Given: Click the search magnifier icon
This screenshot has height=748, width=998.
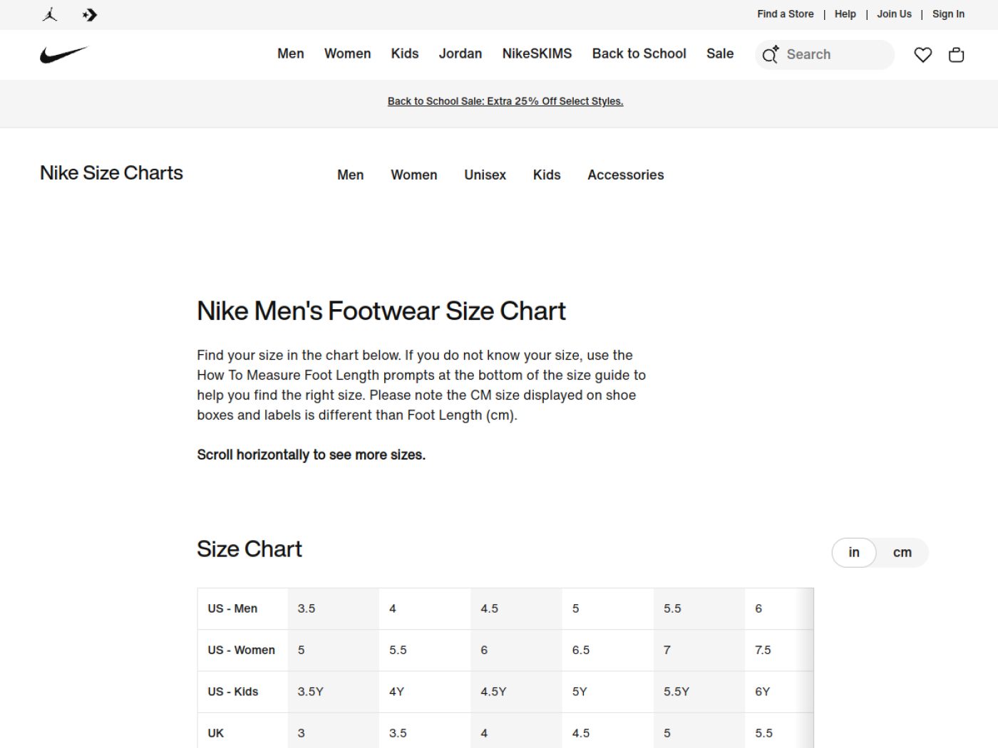Looking at the screenshot, I should click(x=770, y=55).
